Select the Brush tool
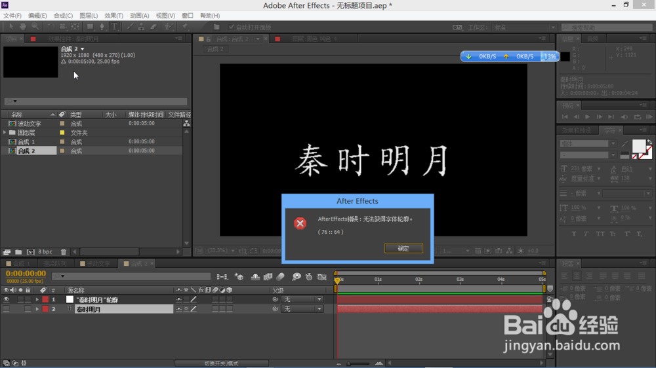 [x=130, y=27]
